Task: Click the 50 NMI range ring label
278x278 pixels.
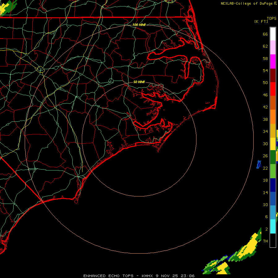Action: tap(139, 82)
